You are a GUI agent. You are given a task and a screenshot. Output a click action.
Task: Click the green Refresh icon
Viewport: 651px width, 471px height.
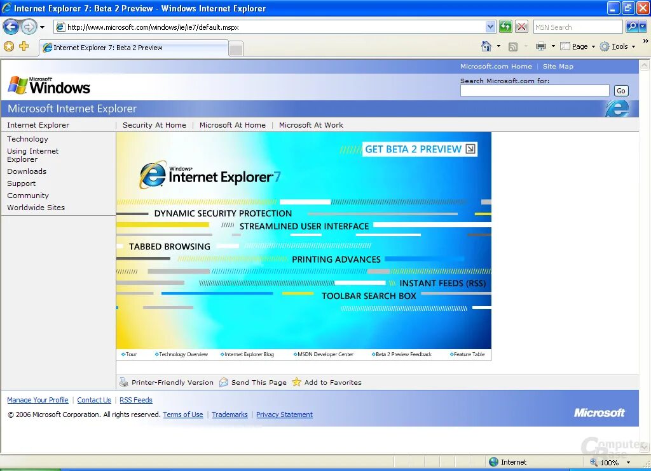(x=505, y=27)
